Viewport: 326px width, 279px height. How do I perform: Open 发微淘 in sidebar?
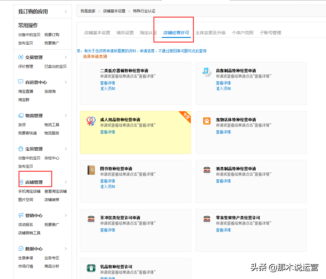[x=50, y=91]
